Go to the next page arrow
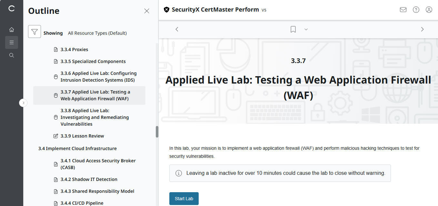 (x=422, y=29)
